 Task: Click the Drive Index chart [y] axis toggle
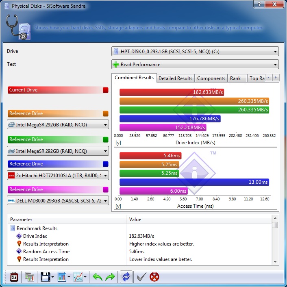tap(118, 143)
